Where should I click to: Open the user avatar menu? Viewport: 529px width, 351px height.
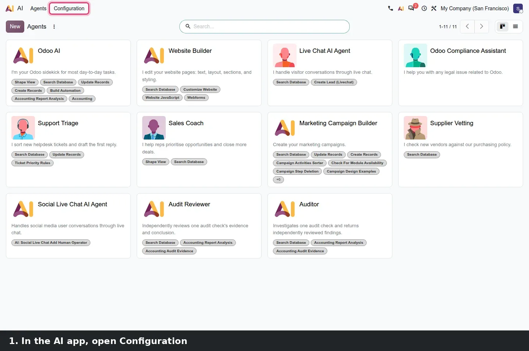point(518,8)
